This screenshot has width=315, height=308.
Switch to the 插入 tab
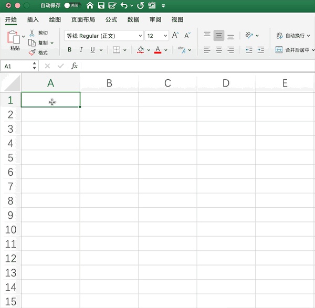pyautogui.click(x=33, y=19)
